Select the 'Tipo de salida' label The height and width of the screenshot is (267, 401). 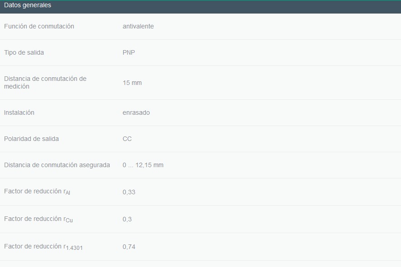(24, 52)
